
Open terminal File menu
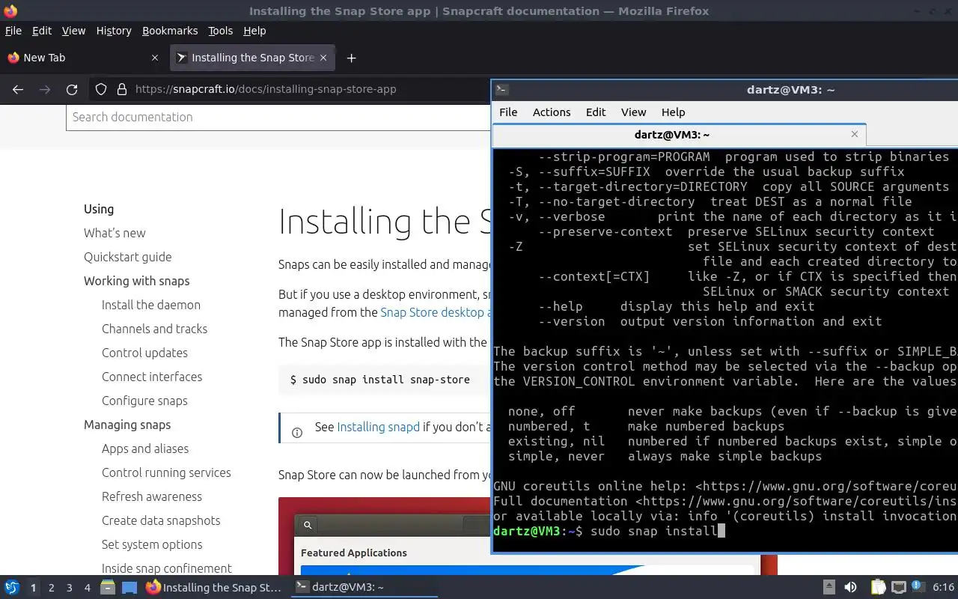click(508, 112)
